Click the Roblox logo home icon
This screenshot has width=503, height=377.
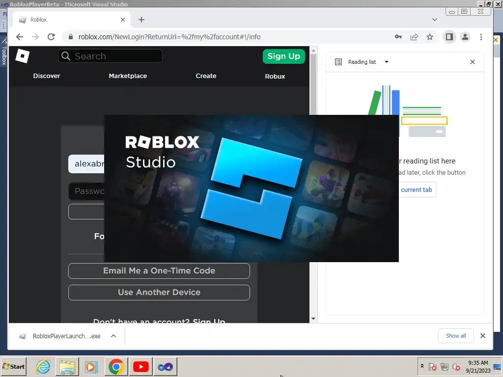point(23,56)
